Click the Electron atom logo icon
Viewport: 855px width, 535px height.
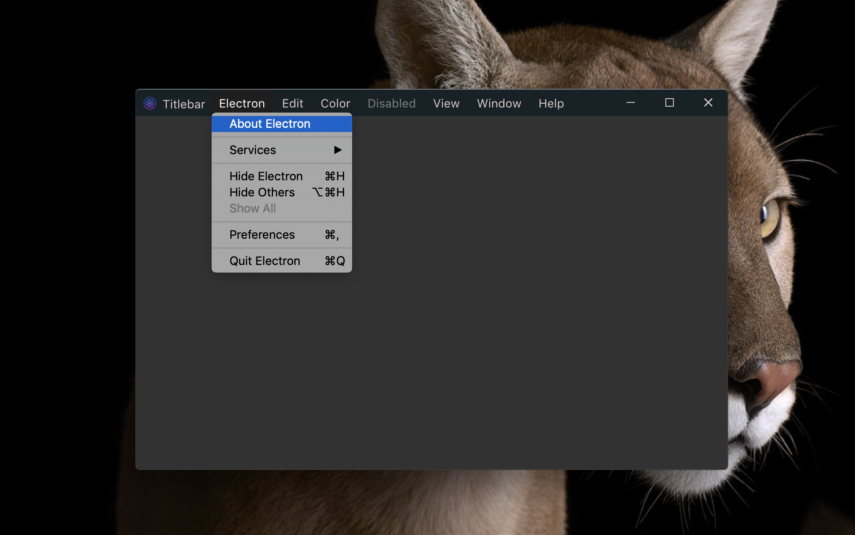pos(150,103)
